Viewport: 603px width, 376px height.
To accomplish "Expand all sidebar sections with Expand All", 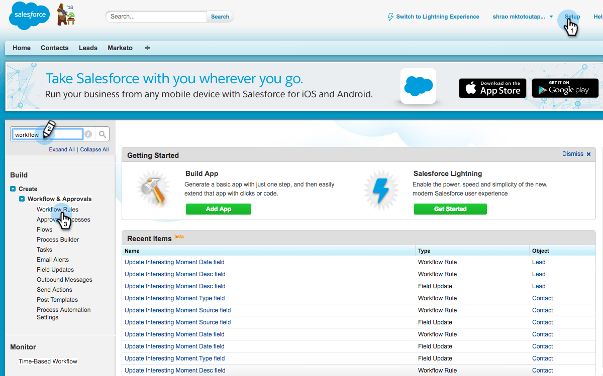I will coord(61,149).
